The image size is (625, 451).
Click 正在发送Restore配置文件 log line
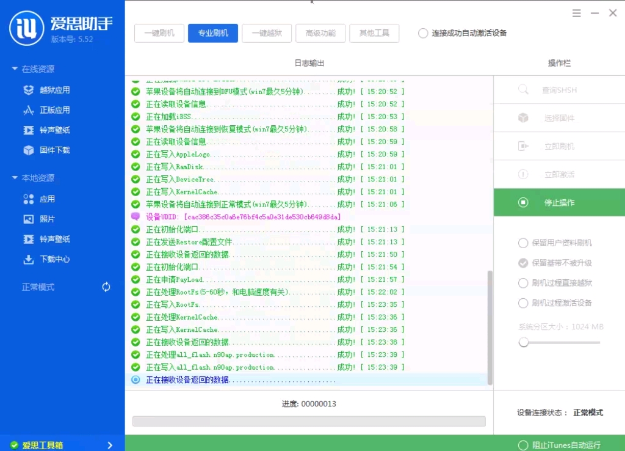point(275,242)
